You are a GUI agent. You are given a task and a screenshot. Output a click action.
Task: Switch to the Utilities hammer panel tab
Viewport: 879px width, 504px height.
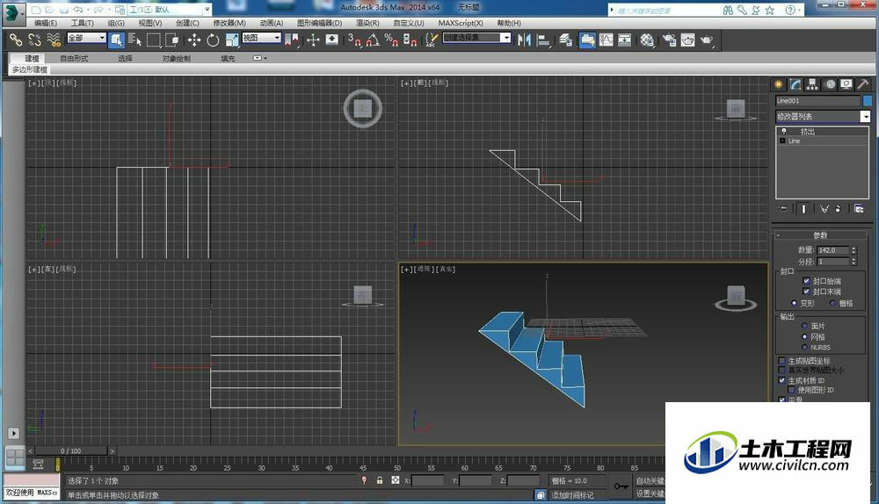pos(863,84)
